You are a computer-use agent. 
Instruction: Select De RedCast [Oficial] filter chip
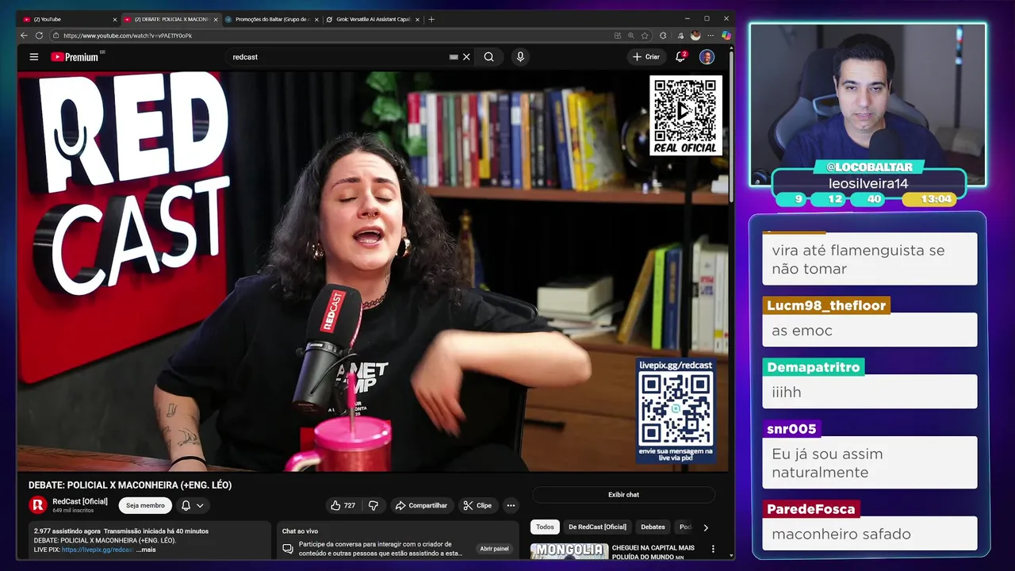[597, 527]
